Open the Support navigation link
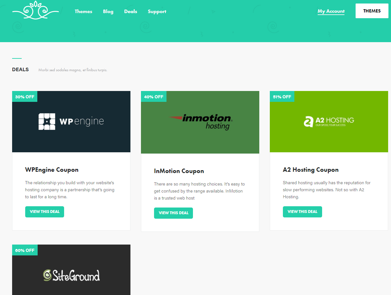This screenshot has width=391, height=295. click(x=157, y=11)
